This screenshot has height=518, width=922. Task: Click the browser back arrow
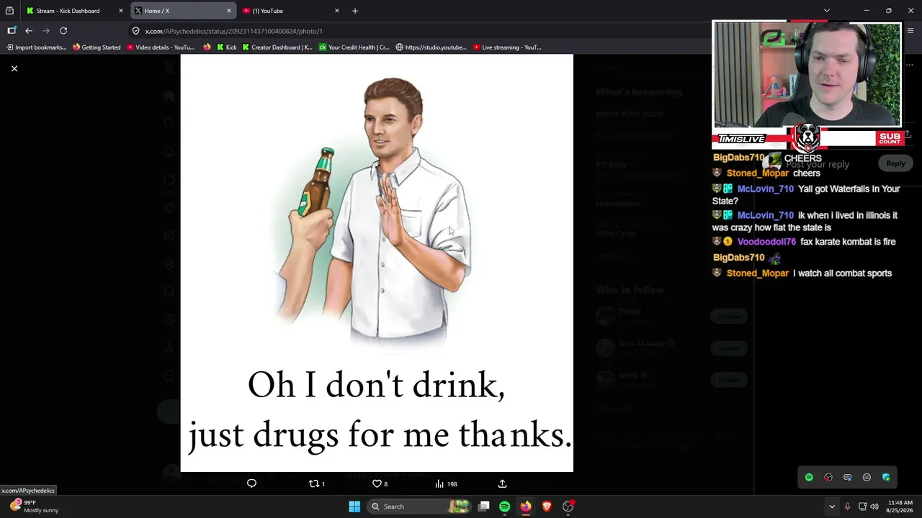click(x=29, y=31)
